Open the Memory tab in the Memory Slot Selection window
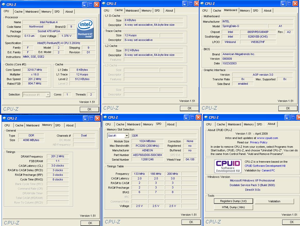This screenshot has height=226, width=300. [148, 124]
